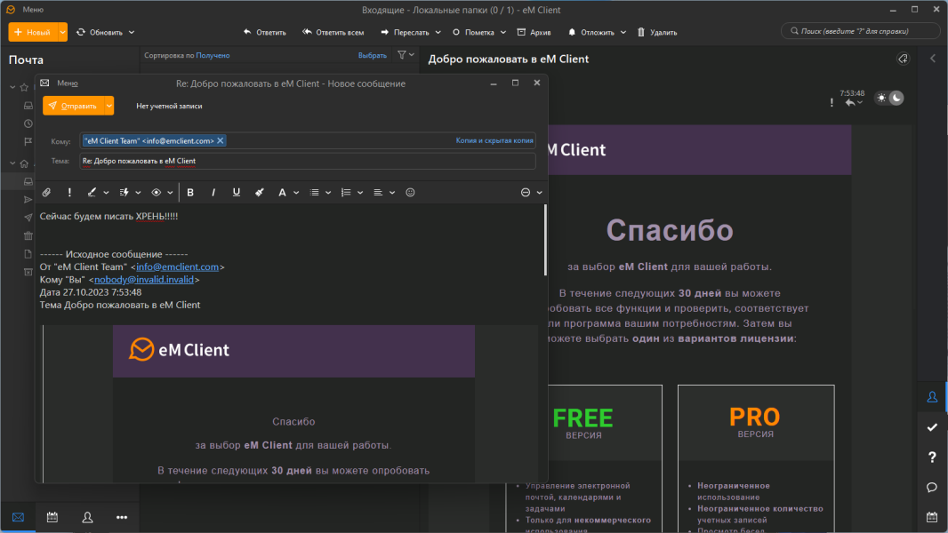Open Calendar view in bottom navigation

pyautogui.click(x=52, y=517)
